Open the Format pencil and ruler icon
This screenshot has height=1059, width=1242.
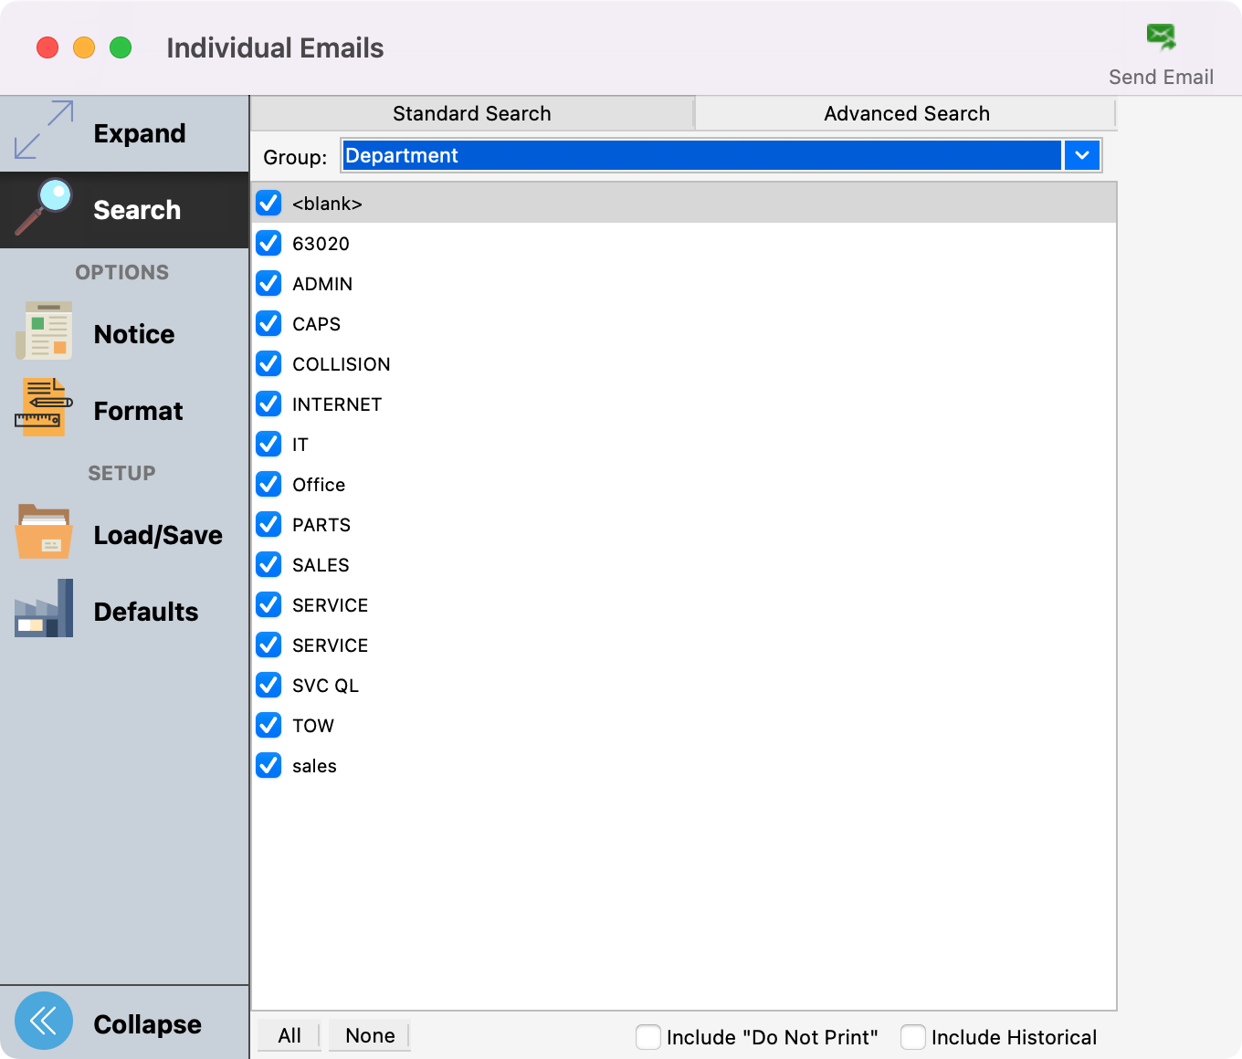point(44,408)
